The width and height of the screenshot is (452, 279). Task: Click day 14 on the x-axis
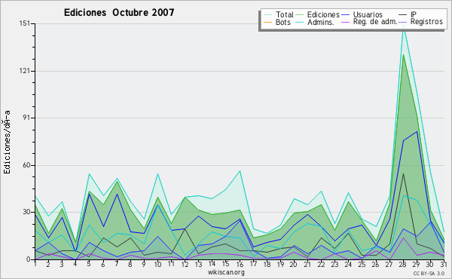point(212,264)
